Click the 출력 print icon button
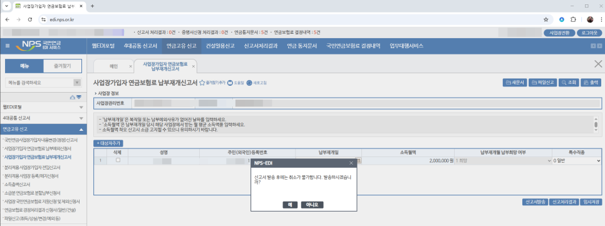Image resolution: width=605 pixels, height=226 pixels. (x=591, y=83)
